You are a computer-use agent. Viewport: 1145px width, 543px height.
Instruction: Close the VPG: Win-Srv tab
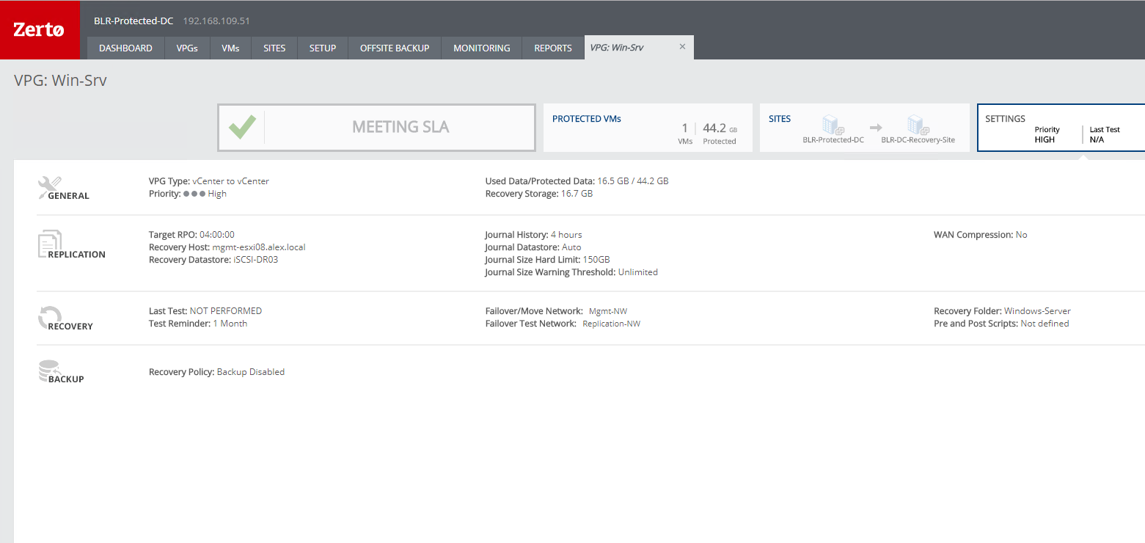682,47
